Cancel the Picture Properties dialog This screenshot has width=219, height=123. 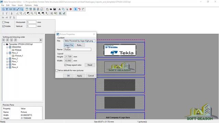pyautogui.click(x=91, y=76)
